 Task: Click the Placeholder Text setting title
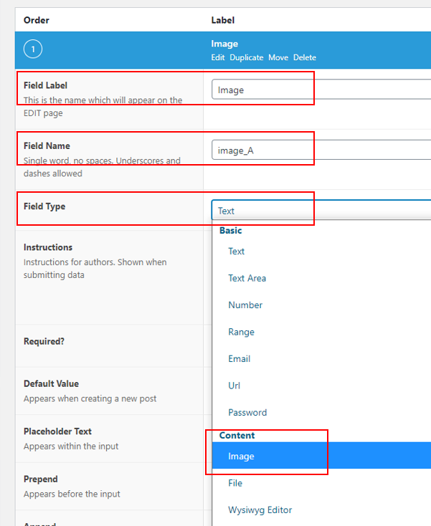[x=57, y=431]
